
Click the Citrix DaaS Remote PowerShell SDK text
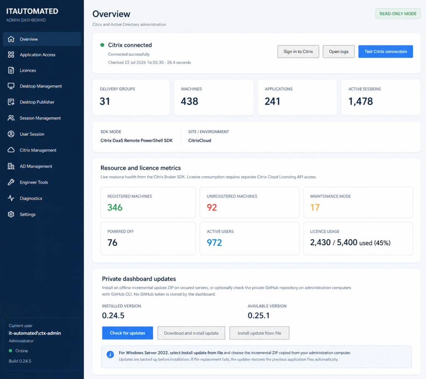(x=136, y=140)
